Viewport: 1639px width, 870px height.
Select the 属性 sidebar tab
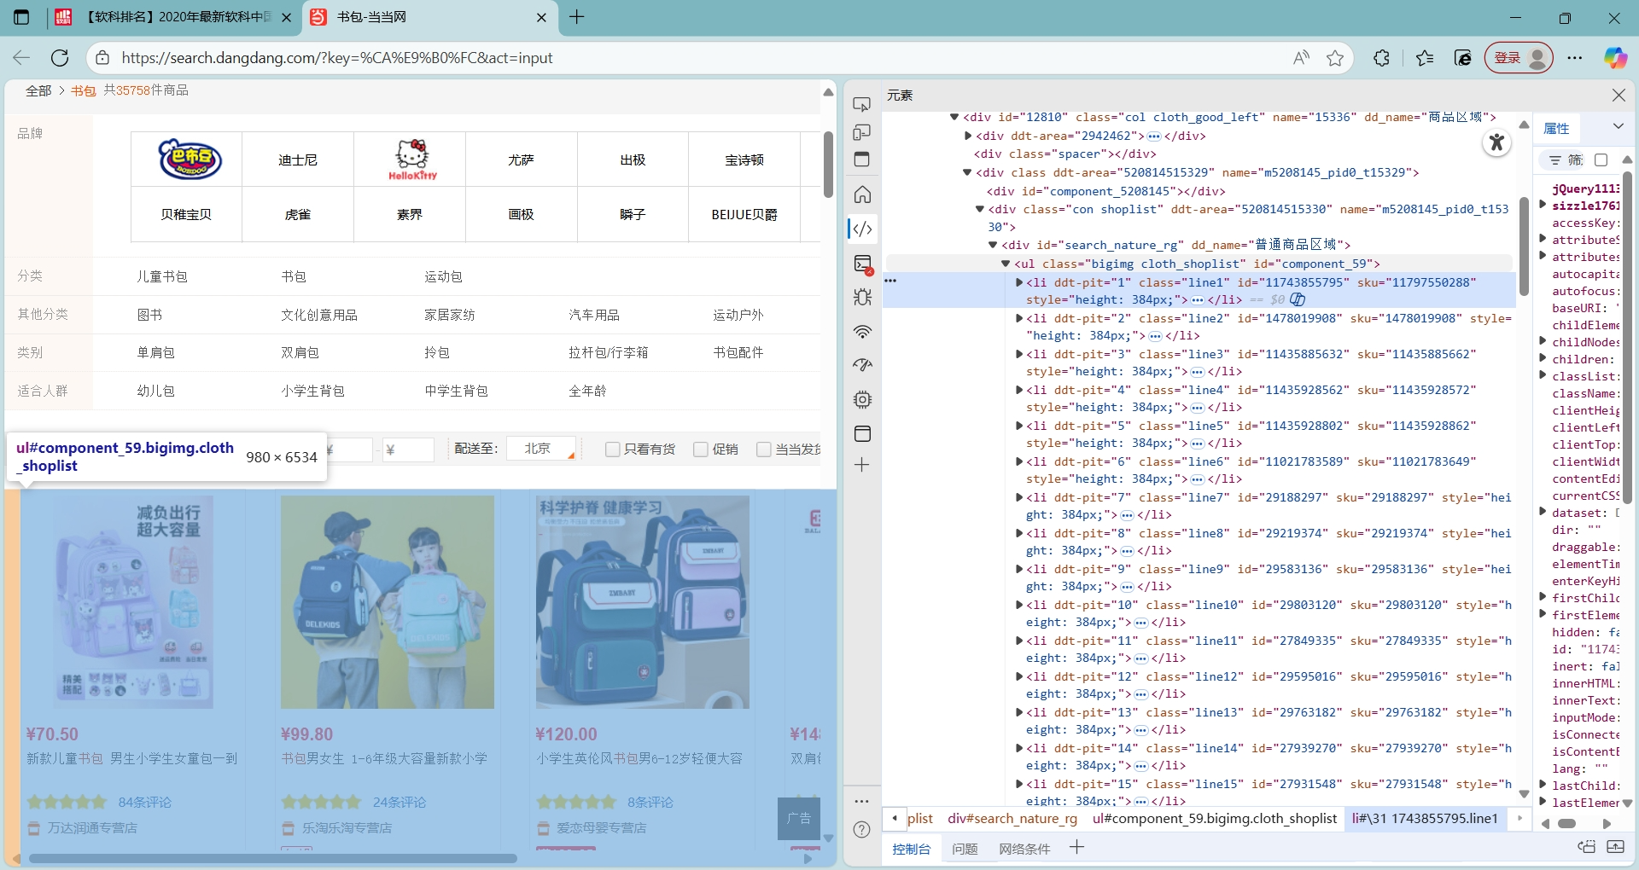(1557, 129)
